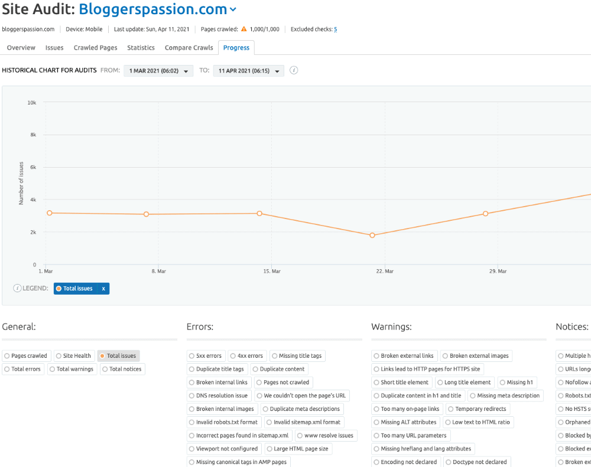This screenshot has width=591, height=467.
Task: Enable We couldn't open the page's URL
Action: point(302,396)
